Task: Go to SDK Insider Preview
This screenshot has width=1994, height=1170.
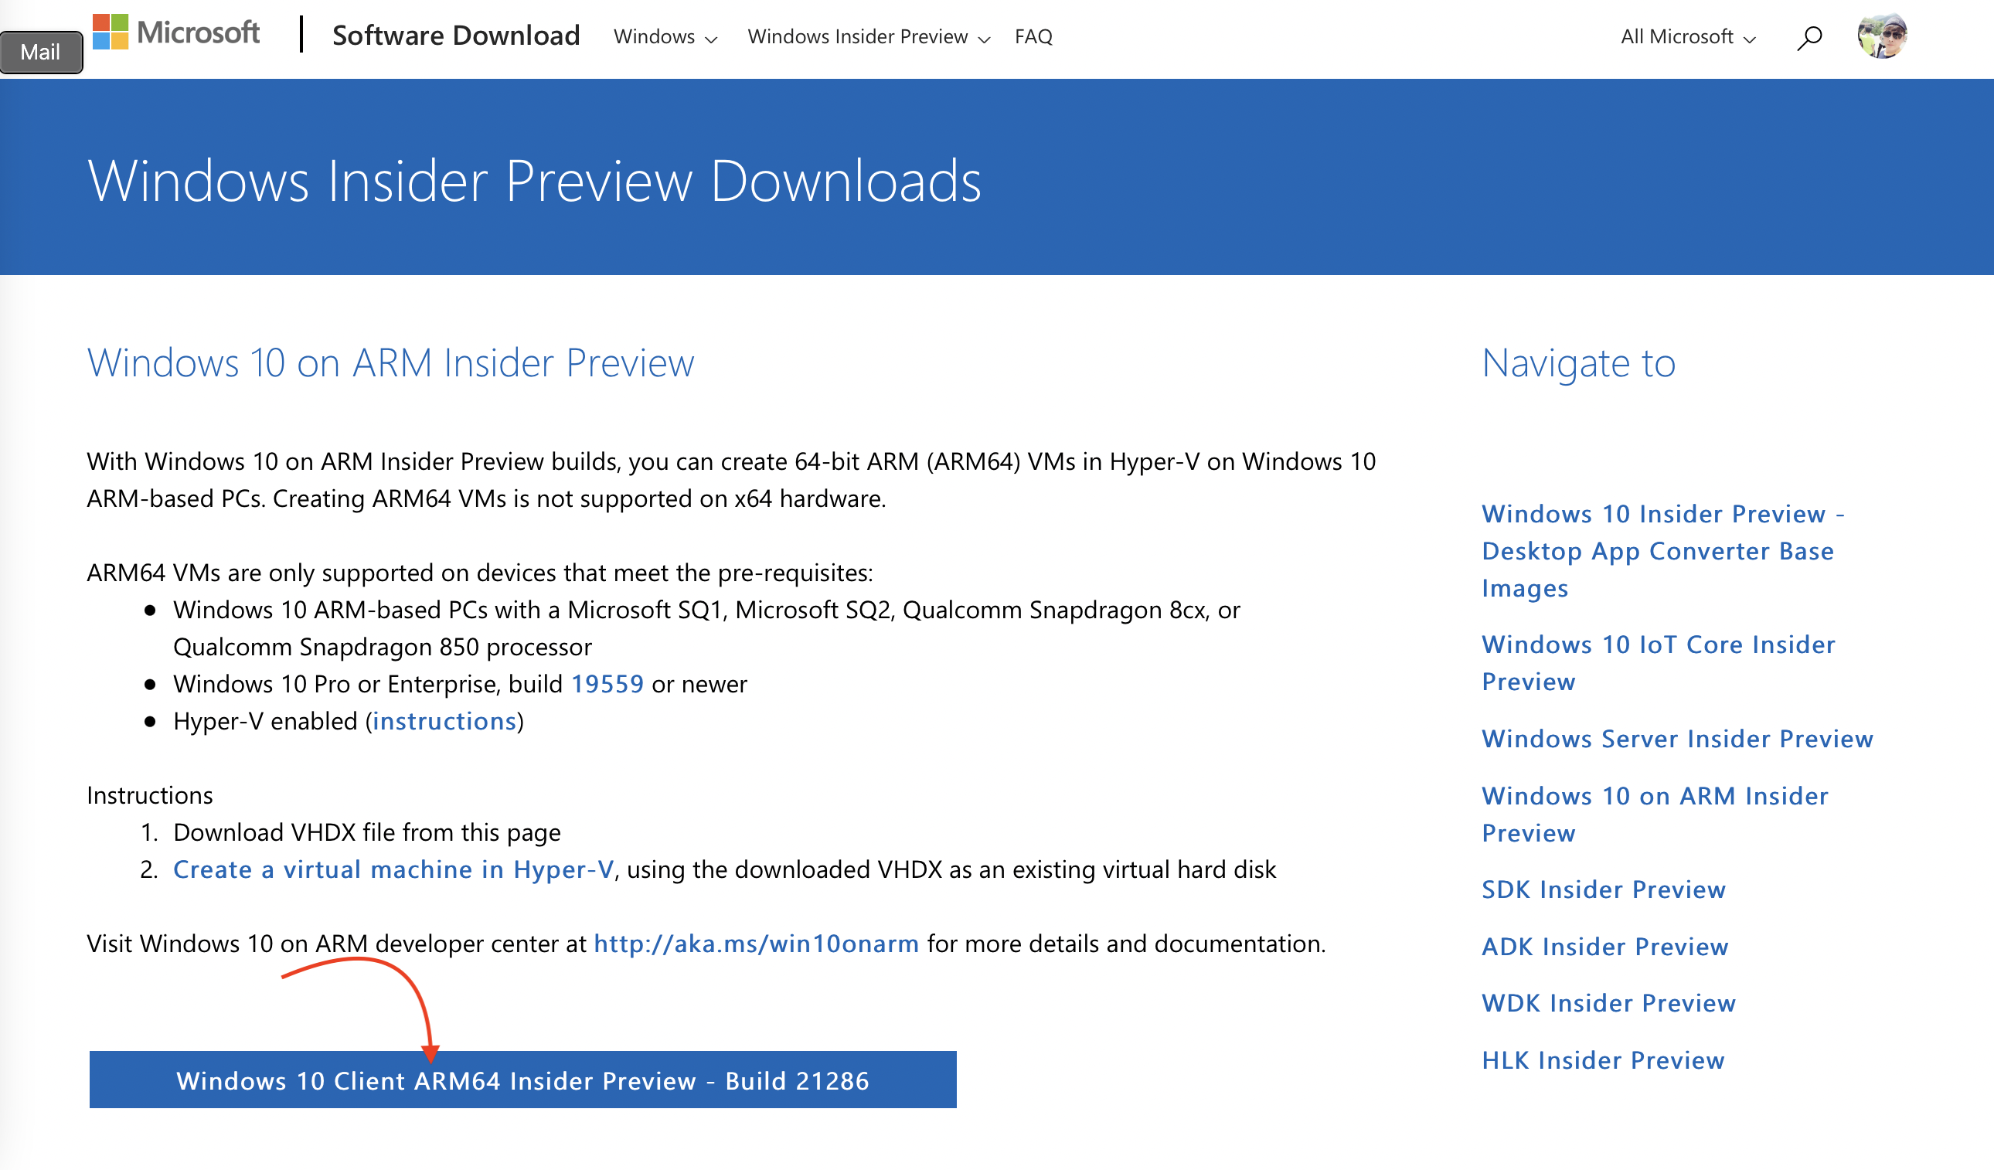Action: click(x=1603, y=890)
